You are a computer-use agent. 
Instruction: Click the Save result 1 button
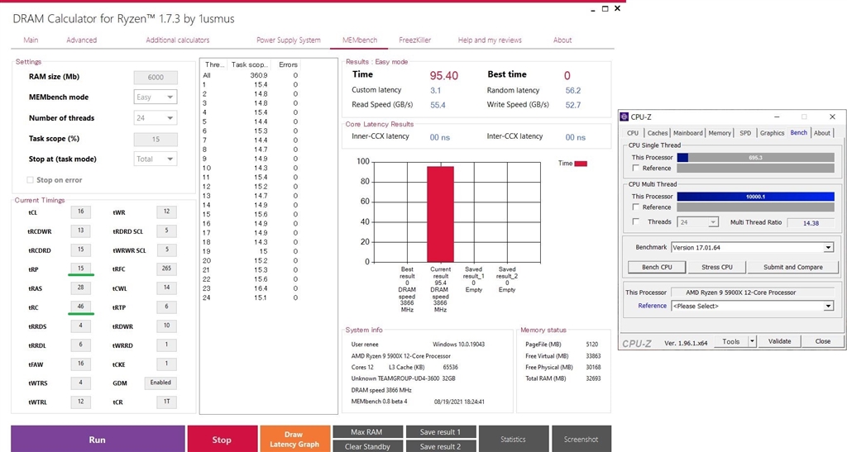click(440, 431)
